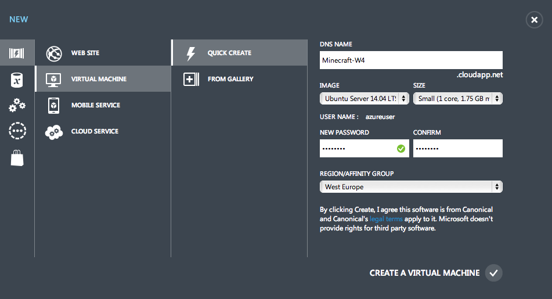This screenshot has height=299, width=552.
Task: Click the Confirm password field
Action: click(x=457, y=149)
